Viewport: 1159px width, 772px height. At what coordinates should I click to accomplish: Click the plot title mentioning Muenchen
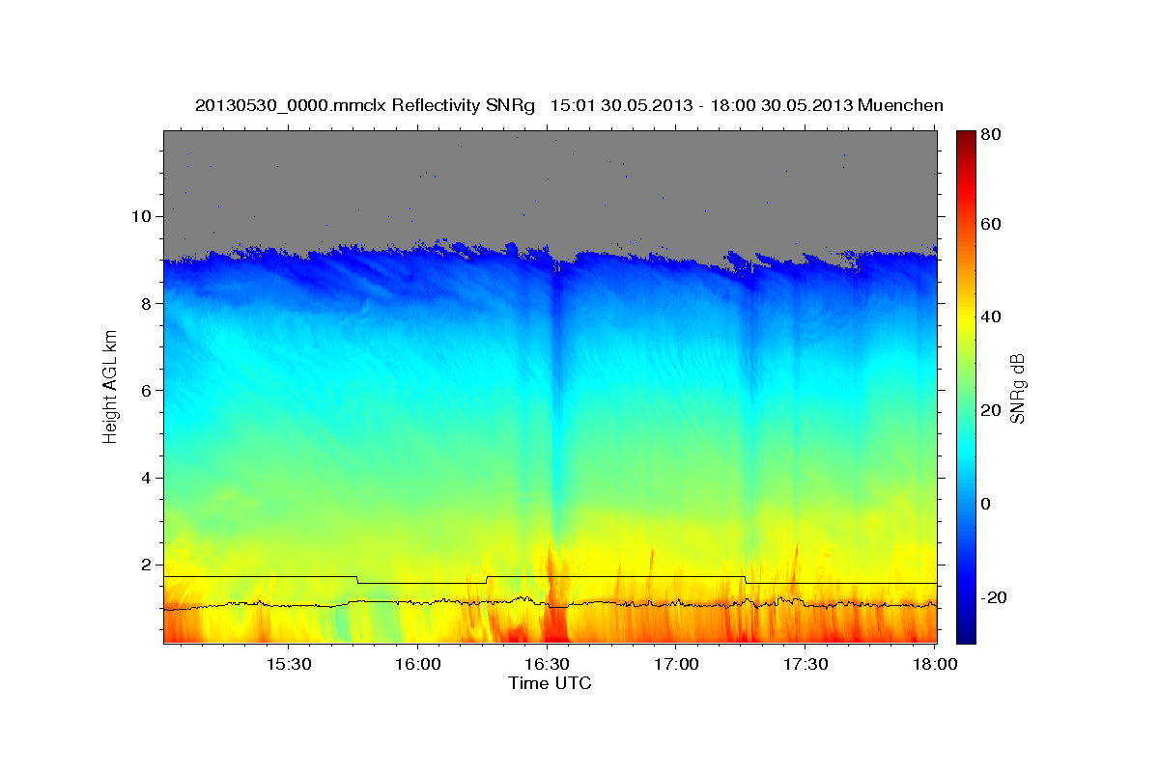(x=569, y=104)
